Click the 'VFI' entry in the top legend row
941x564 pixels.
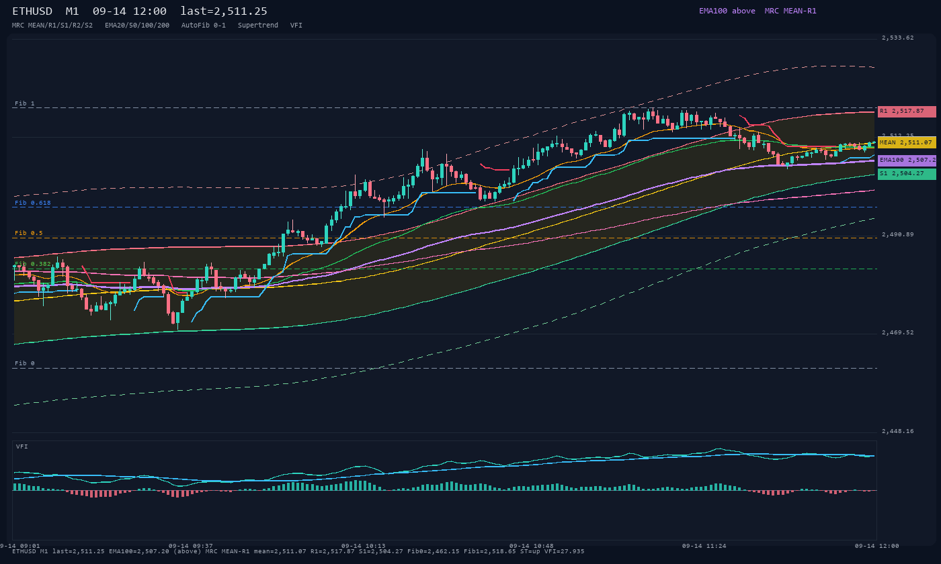coord(296,25)
